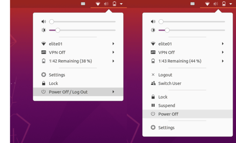Click pause icon beside Suspend

pos(153,105)
